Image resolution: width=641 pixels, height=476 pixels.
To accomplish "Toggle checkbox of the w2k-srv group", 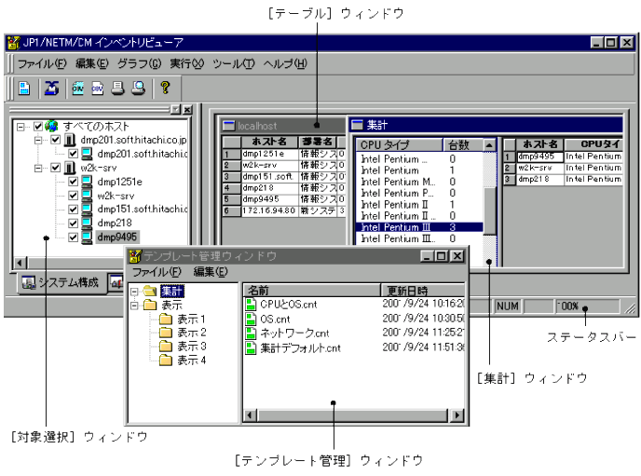I will 56,168.
